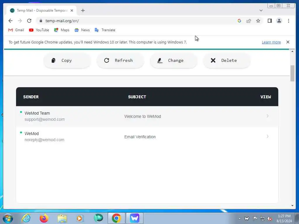
Task: Open the taskbar clock and date
Action: (x=284, y=218)
